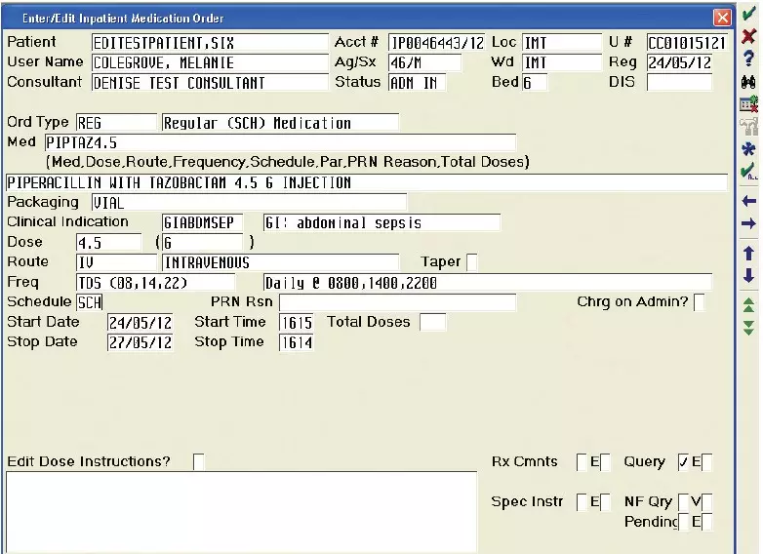Viewport: 763px width, 554px height.
Task: Toggle the Taper checkbox
Action: point(472,262)
